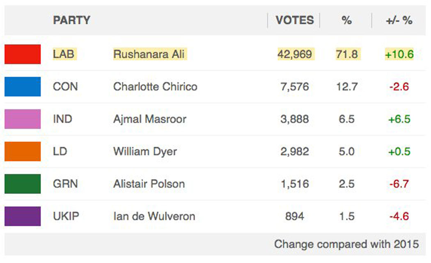The height and width of the screenshot is (263, 431).
Task: Click the blue Conservative party color swatch
Action: click(23, 86)
